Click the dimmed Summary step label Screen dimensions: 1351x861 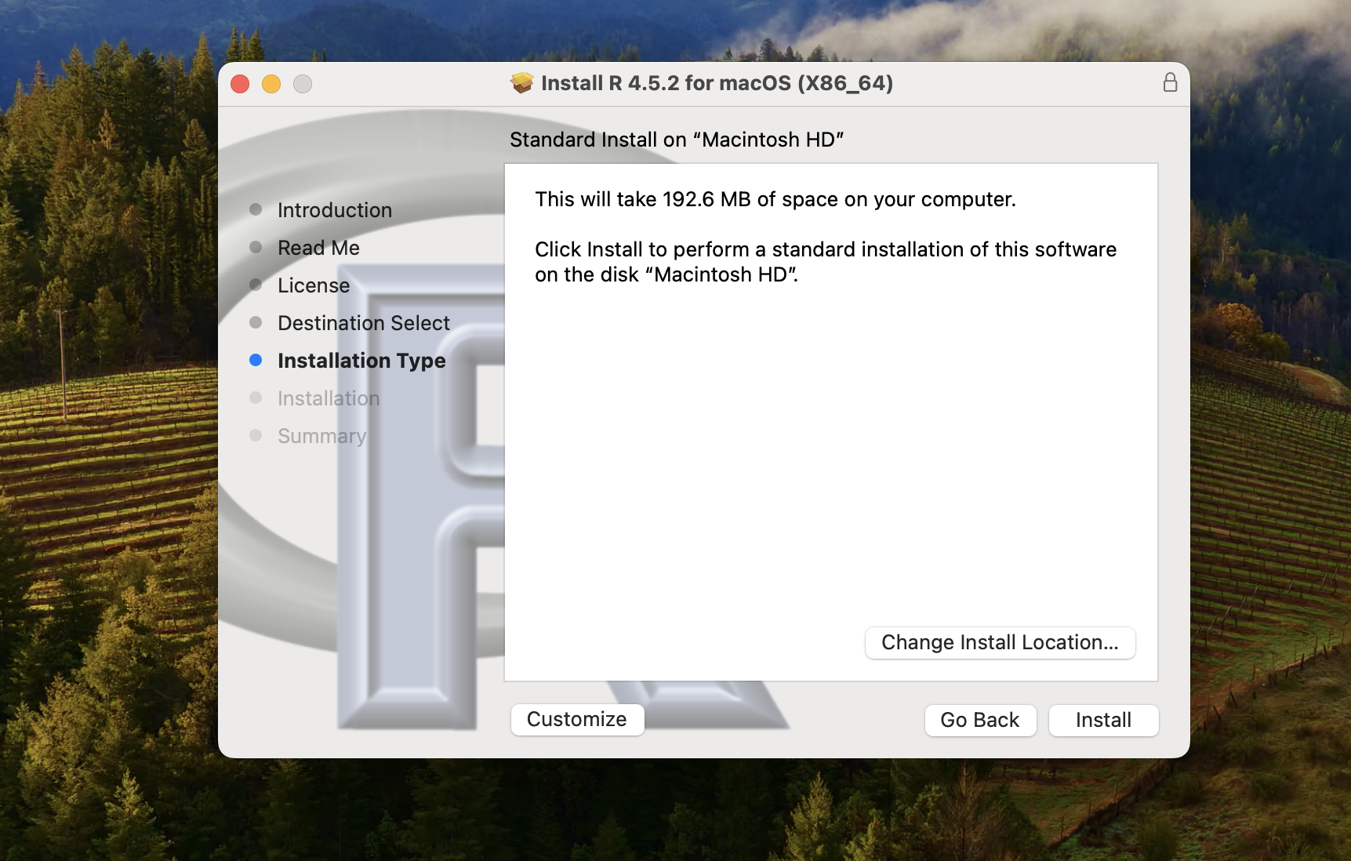click(x=321, y=436)
